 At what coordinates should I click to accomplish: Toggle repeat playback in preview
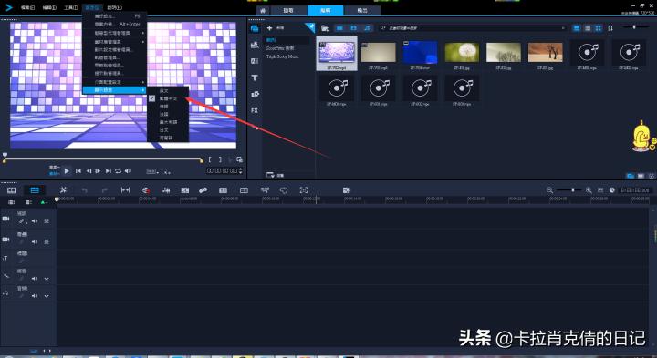[x=118, y=171]
